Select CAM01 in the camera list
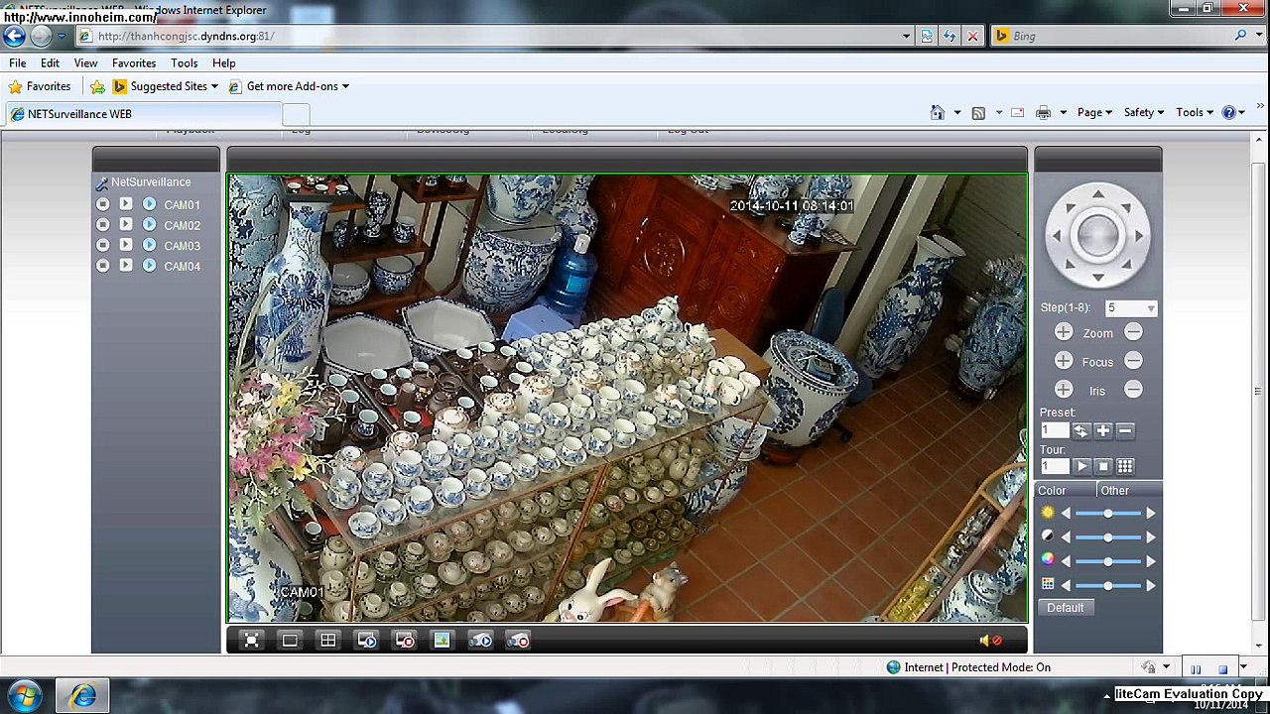The height and width of the screenshot is (714, 1270). pos(183,205)
